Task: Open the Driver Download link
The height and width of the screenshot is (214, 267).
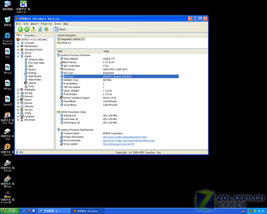Action: pyautogui.click(x=129, y=141)
